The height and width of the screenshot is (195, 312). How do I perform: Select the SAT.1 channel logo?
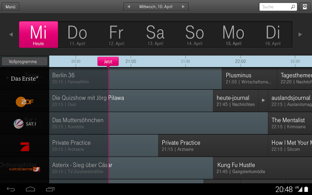25,124
